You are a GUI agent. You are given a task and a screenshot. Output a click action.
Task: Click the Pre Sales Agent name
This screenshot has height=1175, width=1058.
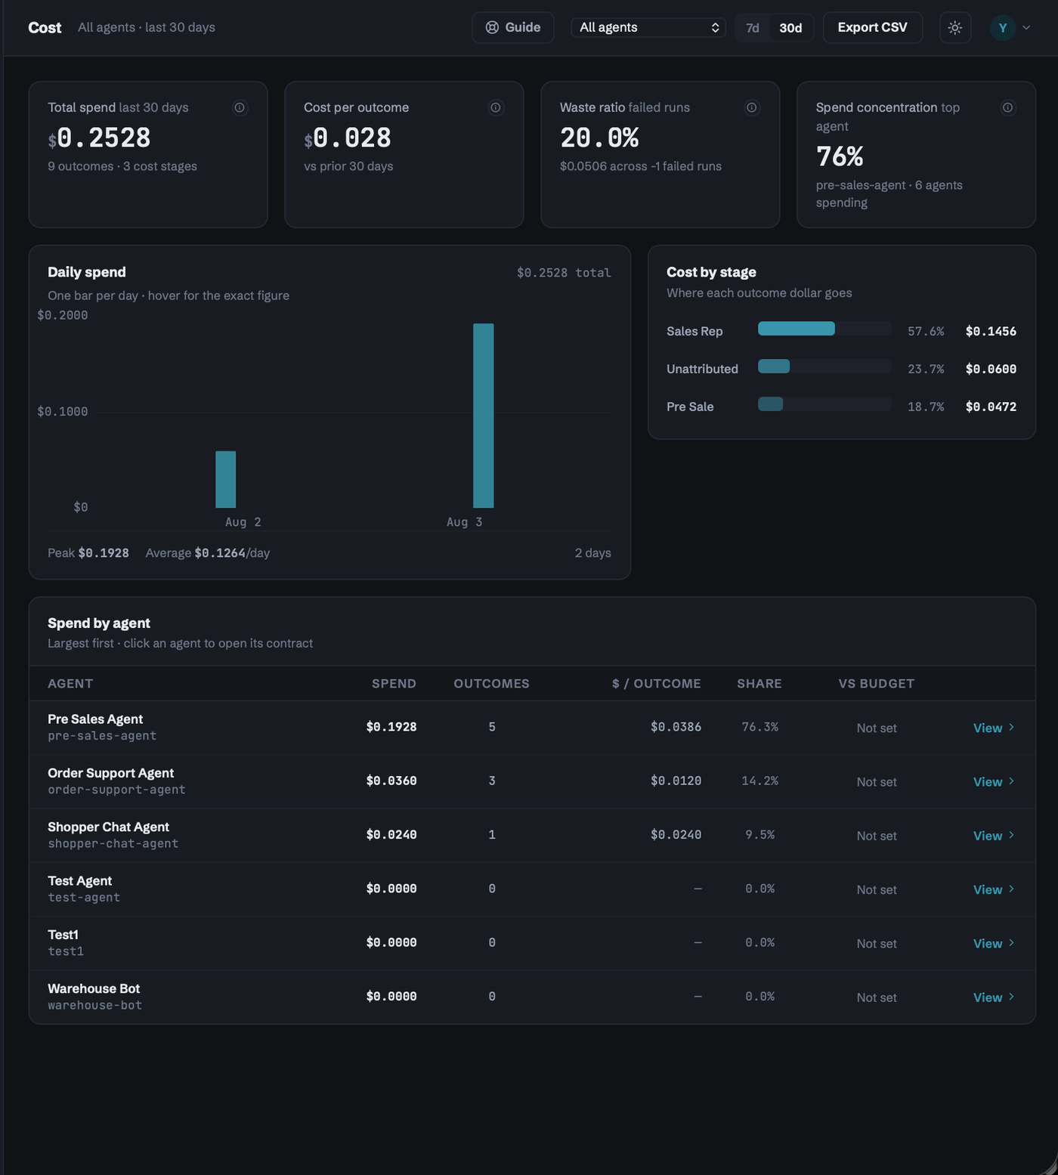click(x=95, y=719)
